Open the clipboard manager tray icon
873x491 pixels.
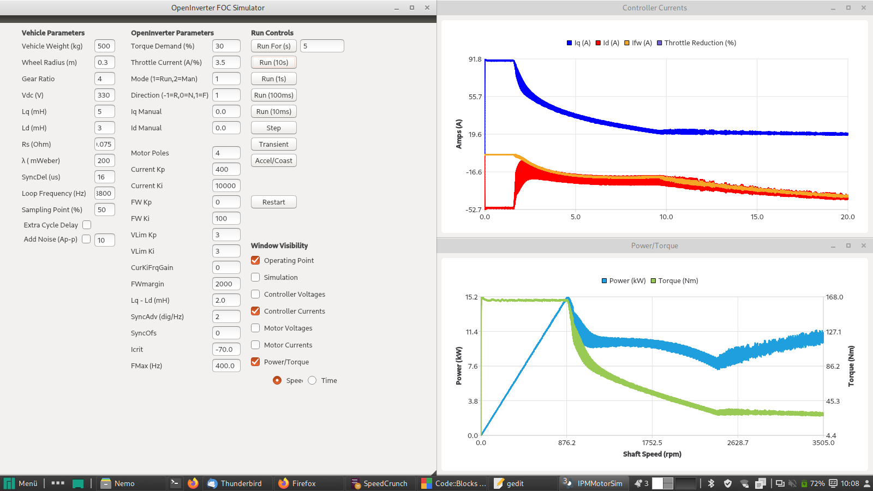[761, 483]
